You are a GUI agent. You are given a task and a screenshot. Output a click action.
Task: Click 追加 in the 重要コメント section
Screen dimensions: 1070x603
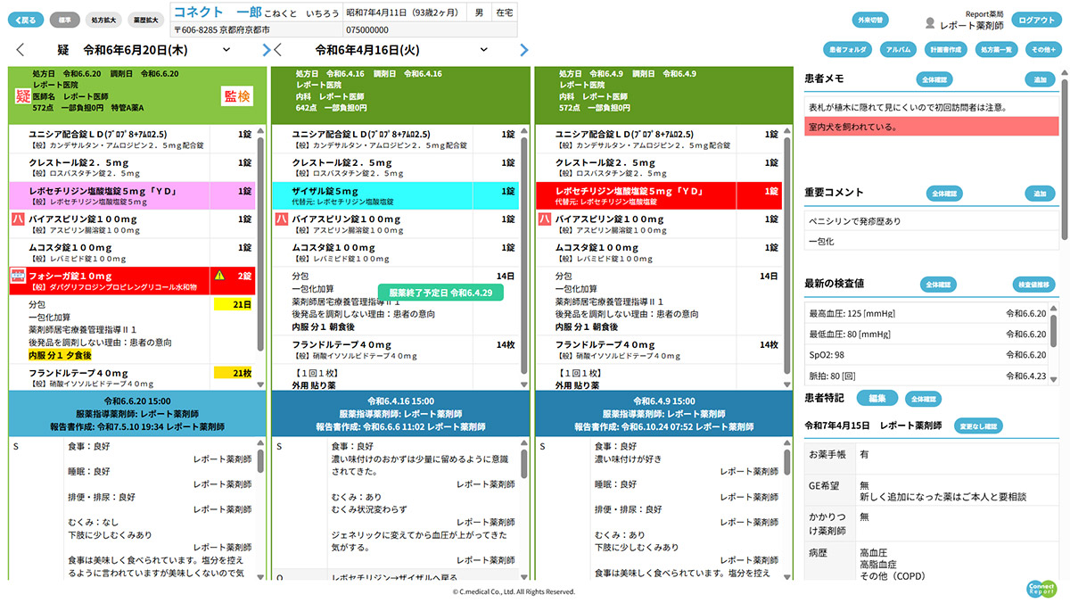point(1040,193)
